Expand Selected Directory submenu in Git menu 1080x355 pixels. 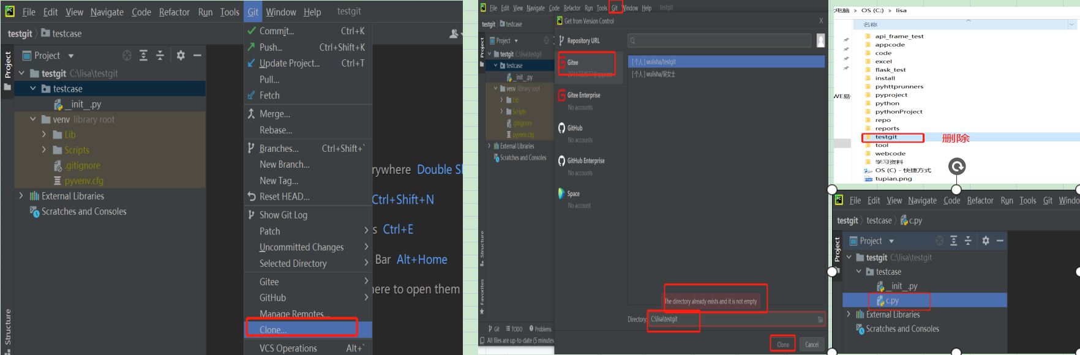pos(366,263)
